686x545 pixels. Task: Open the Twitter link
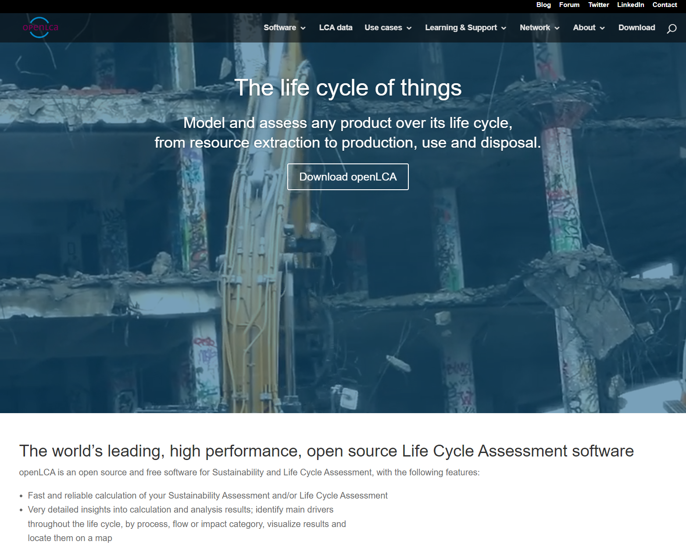(x=599, y=5)
